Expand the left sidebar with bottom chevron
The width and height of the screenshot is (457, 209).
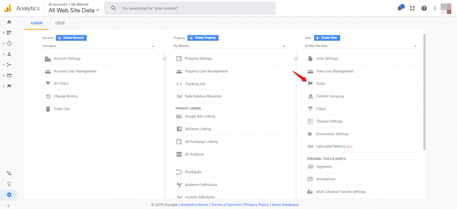tap(9, 205)
